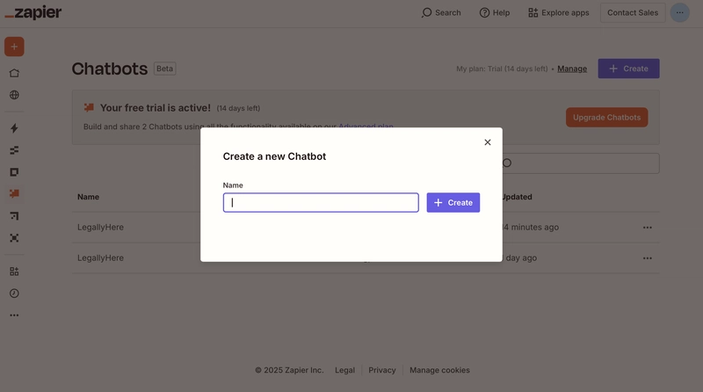This screenshot has width=703, height=392.
Task: Open the Manage plan link
Action: 572,69
